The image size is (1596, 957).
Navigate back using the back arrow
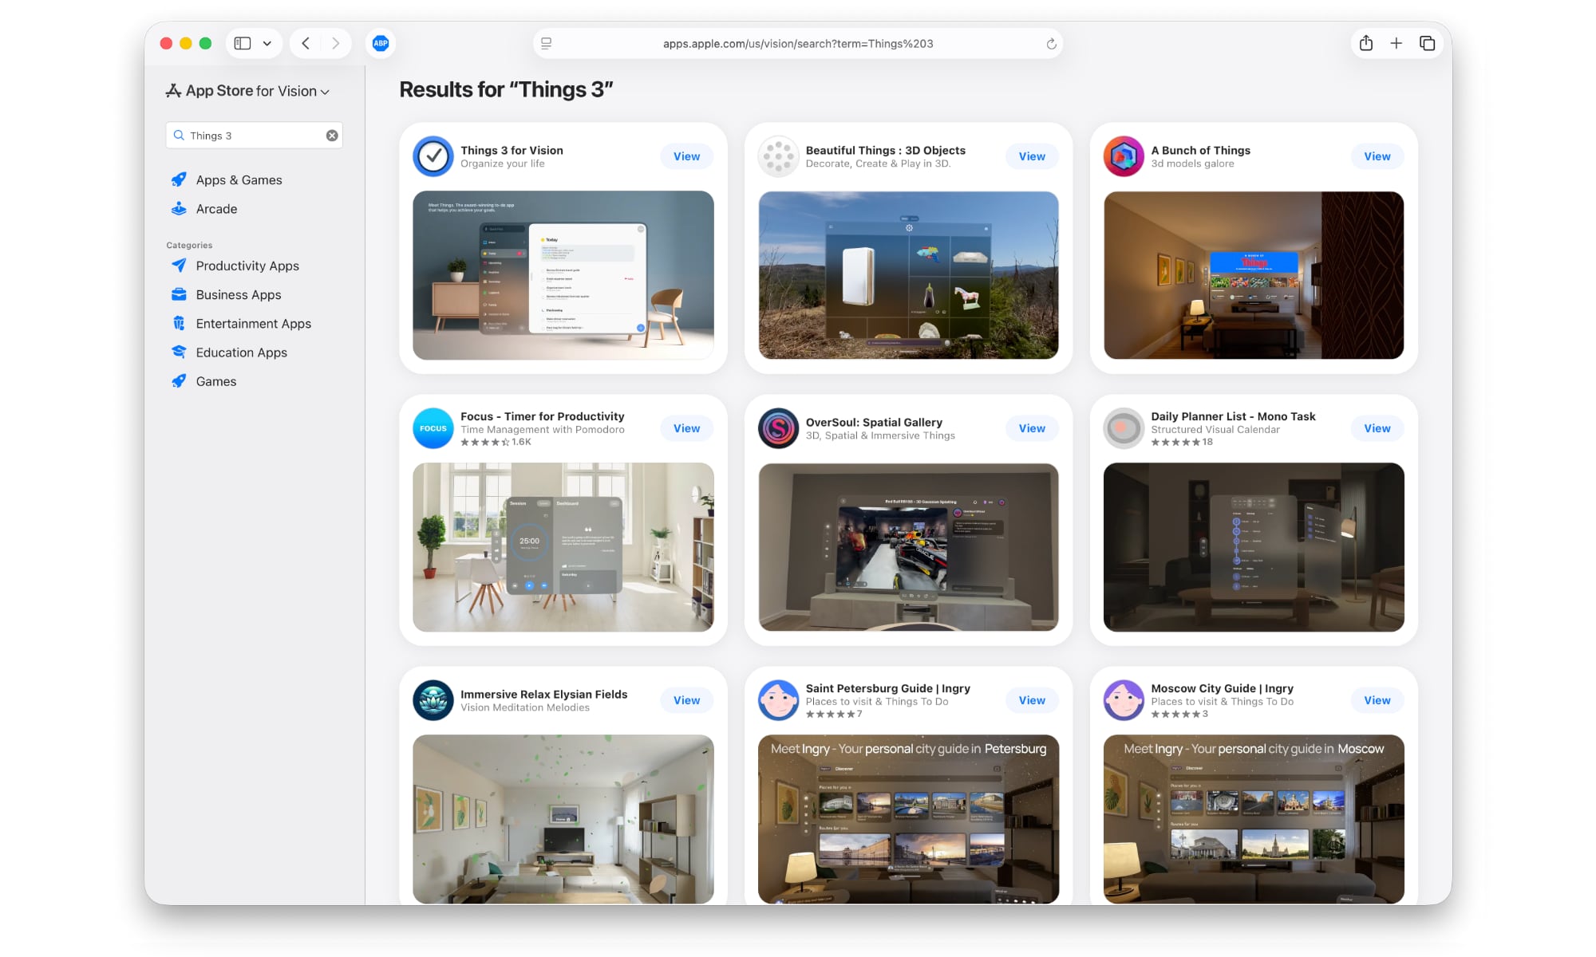pyautogui.click(x=305, y=43)
